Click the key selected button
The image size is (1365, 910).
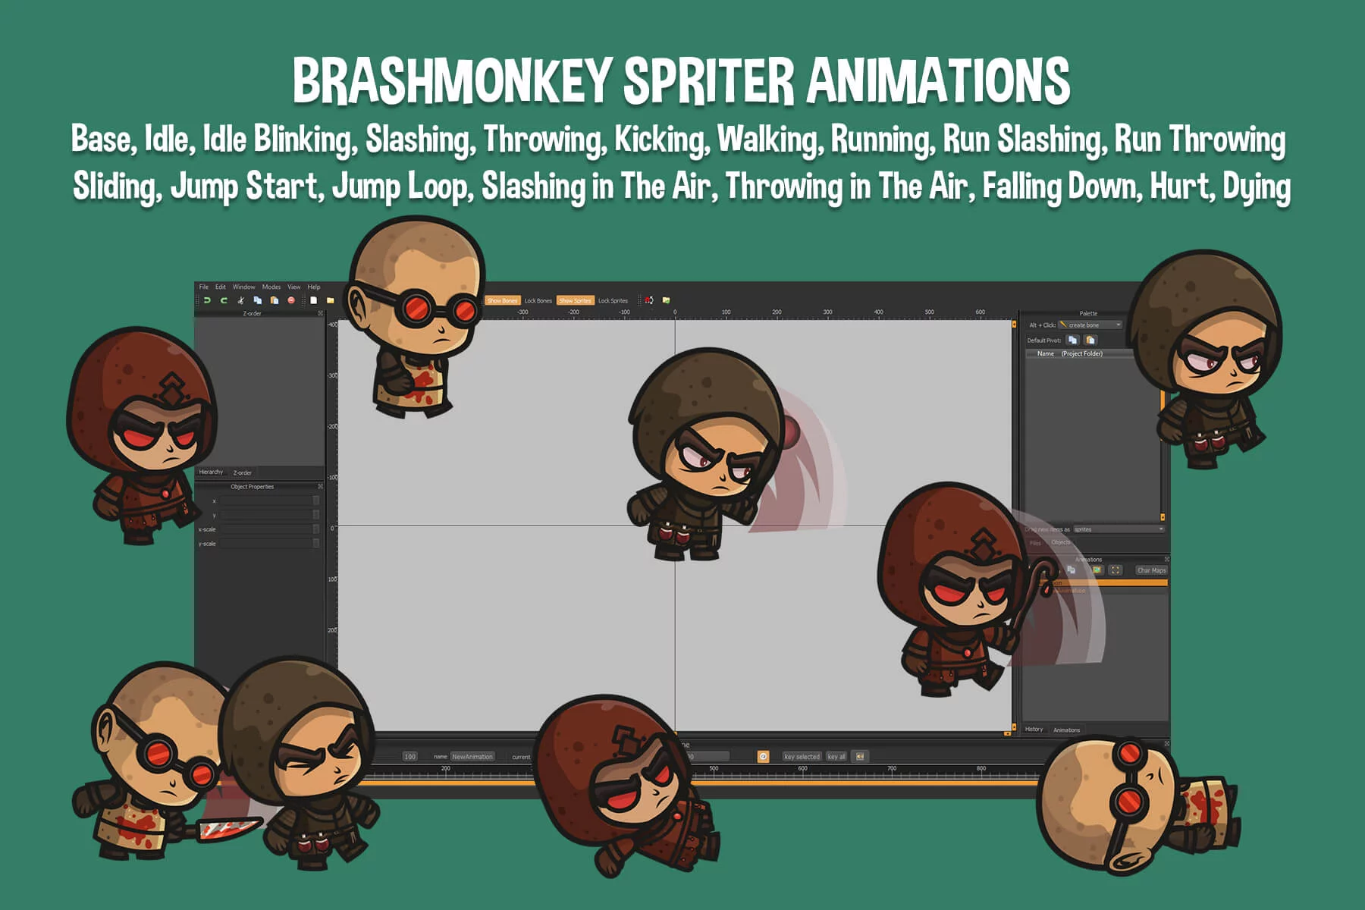click(802, 756)
